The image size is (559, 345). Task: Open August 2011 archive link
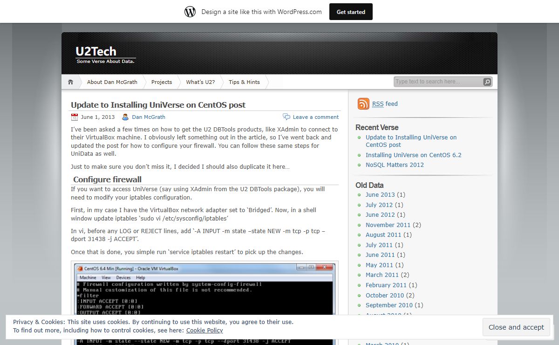383,235
